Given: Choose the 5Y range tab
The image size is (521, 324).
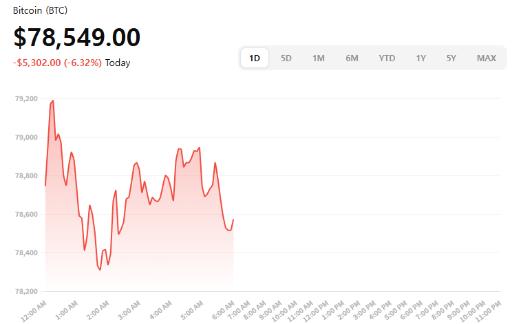Looking at the screenshot, I should pyautogui.click(x=451, y=58).
